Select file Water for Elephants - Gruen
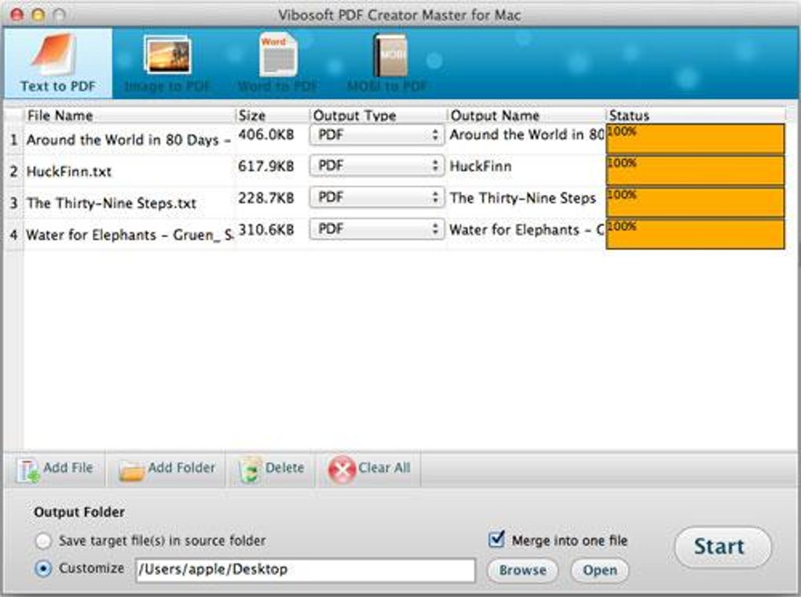Screen dimensions: 801x597 click(130, 235)
